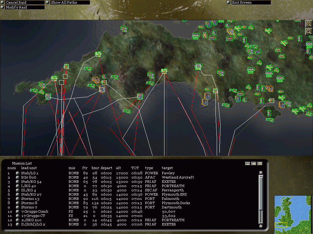Click the medium panel size icon in Mission List
Viewport: 313px width, 234px height.
tap(254, 164)
